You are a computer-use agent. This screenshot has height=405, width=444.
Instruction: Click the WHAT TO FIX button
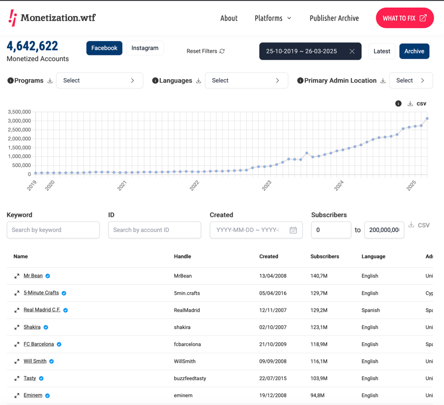click(x=404, y=18)
